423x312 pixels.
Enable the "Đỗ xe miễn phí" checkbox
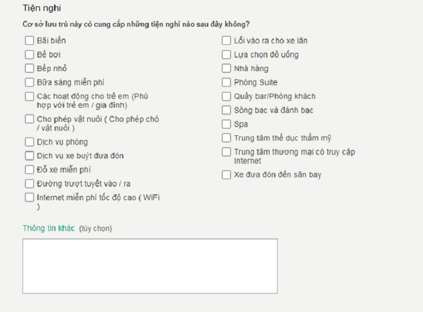coord(30,169)
